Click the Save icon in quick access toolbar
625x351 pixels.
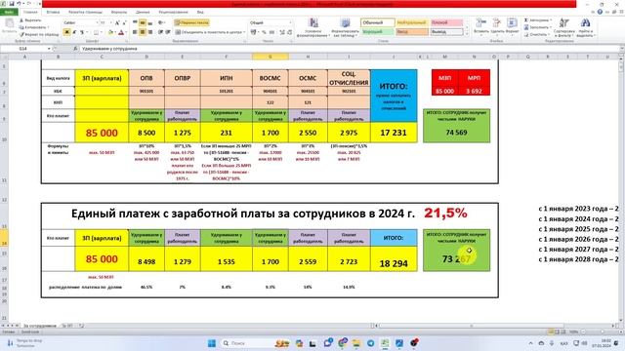[x=12, y=4]
